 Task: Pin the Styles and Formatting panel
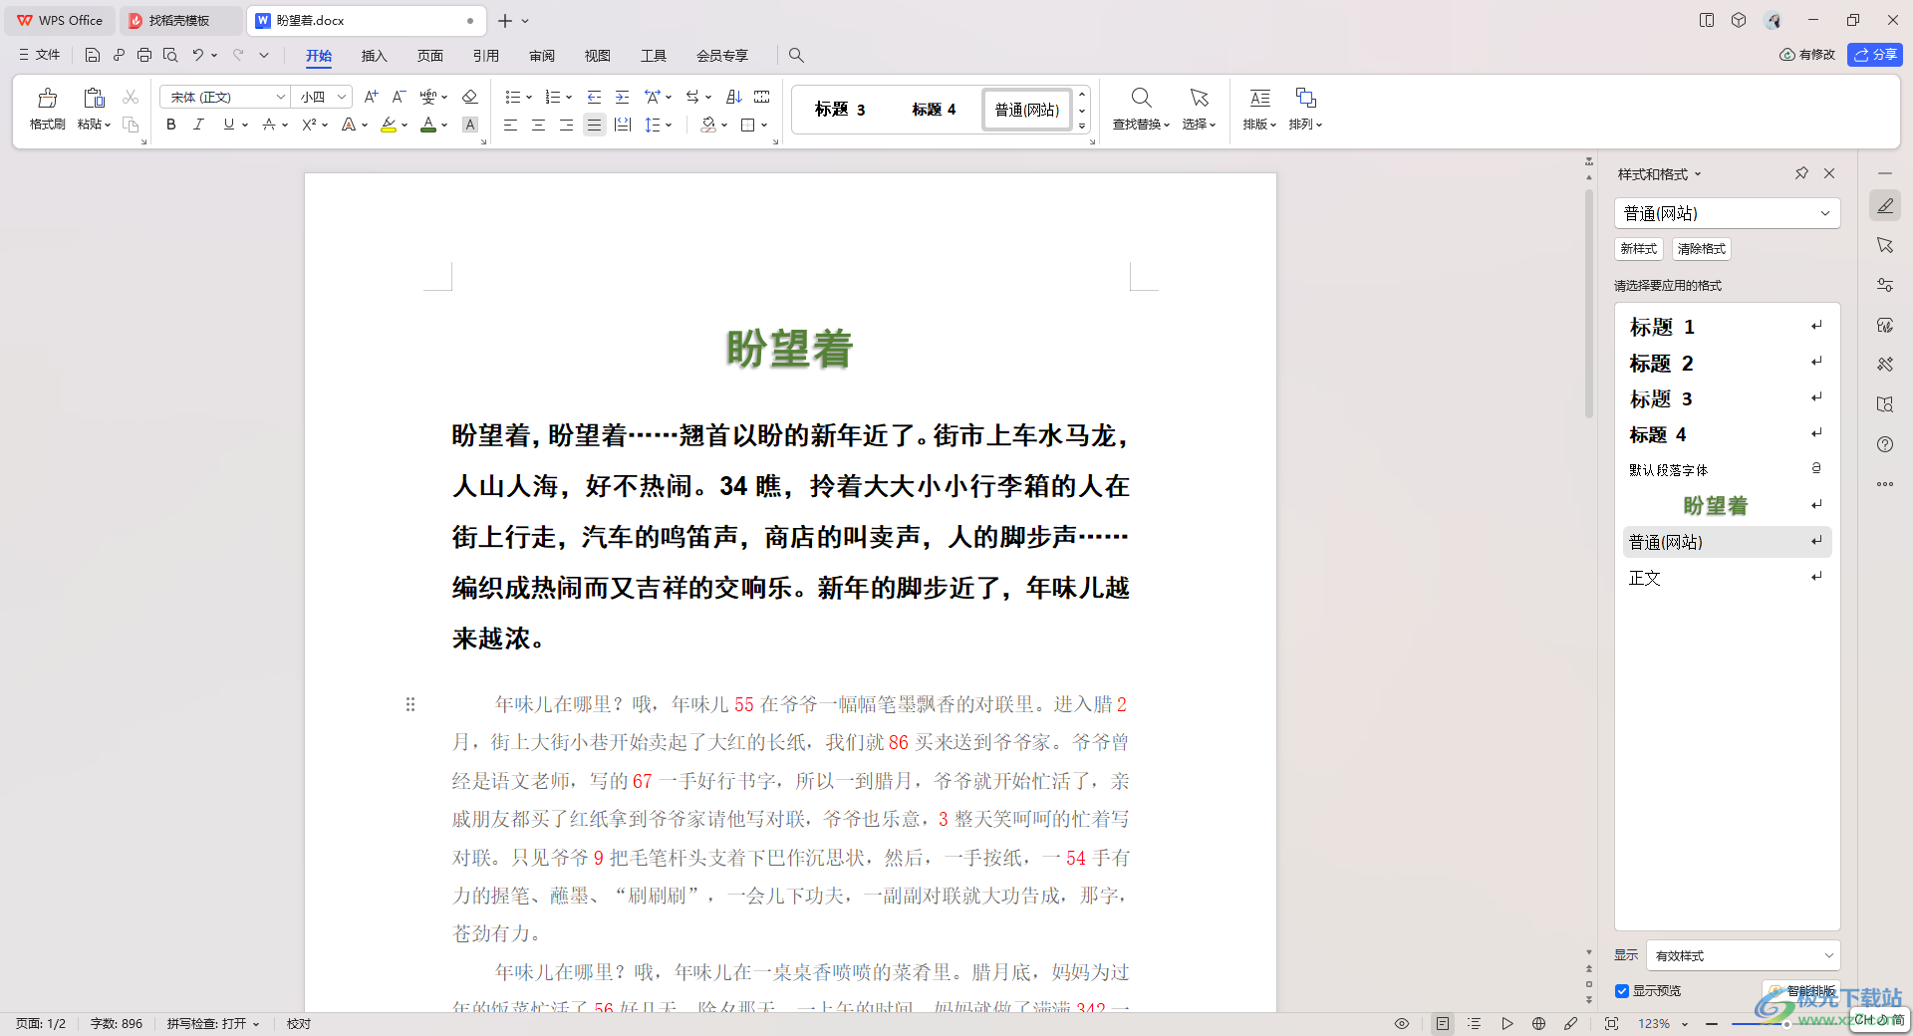point(1801,173)
